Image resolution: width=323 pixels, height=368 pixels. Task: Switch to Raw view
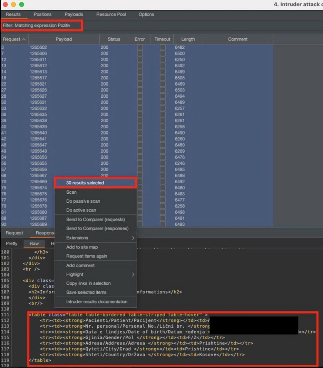pos(34,243)
